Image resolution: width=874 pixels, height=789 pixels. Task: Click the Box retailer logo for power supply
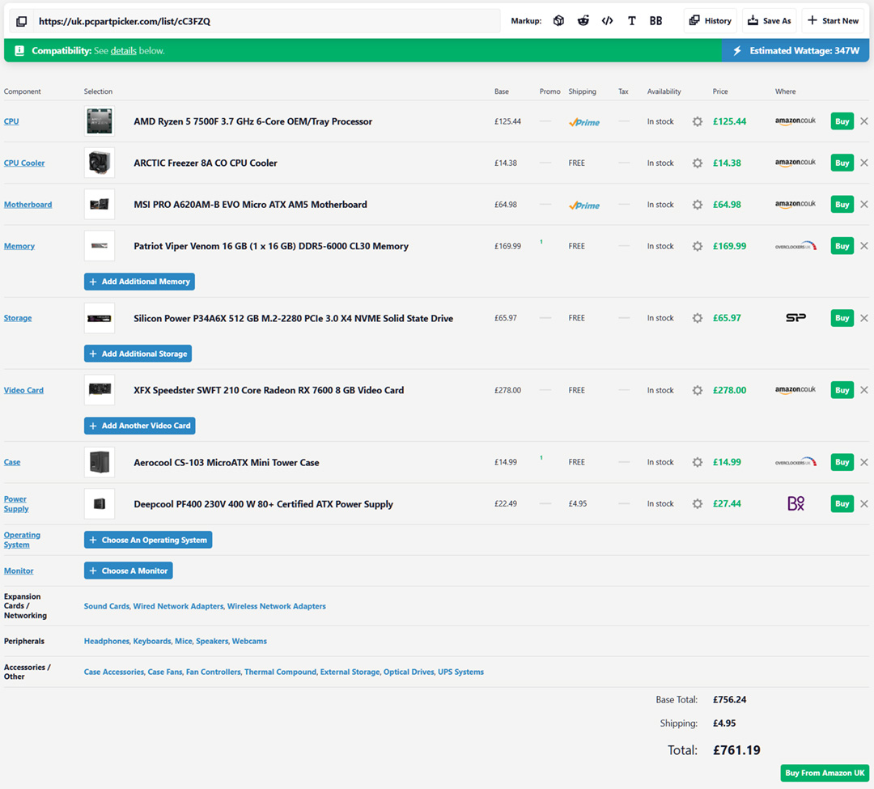coord(796,503)
